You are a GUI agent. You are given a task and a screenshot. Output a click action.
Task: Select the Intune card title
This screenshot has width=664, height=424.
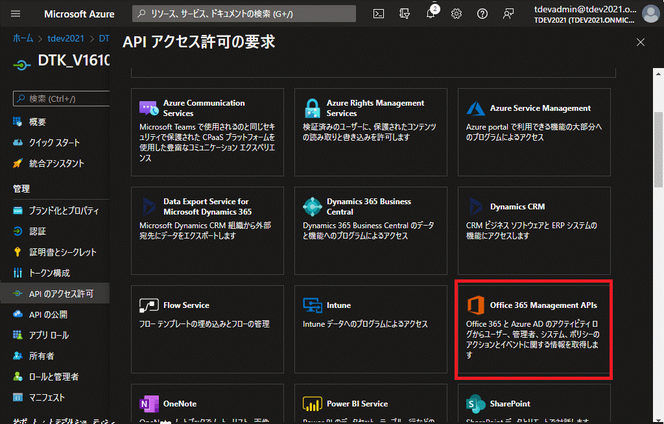(338, 305)
